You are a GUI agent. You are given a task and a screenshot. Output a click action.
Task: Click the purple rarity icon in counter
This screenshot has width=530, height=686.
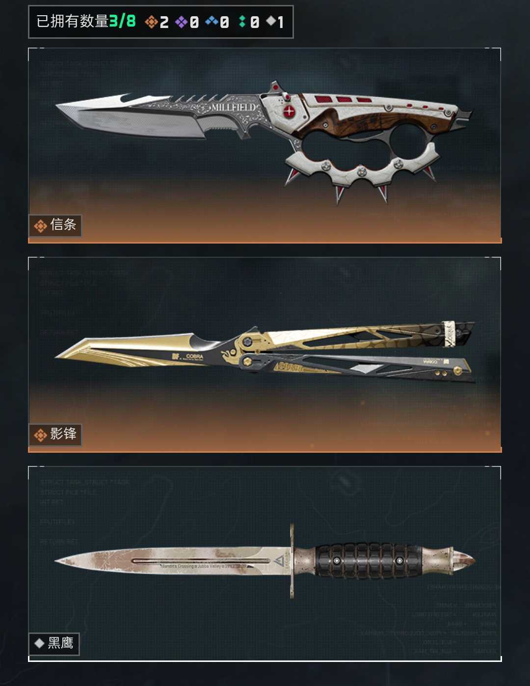[x=181, y=22]
